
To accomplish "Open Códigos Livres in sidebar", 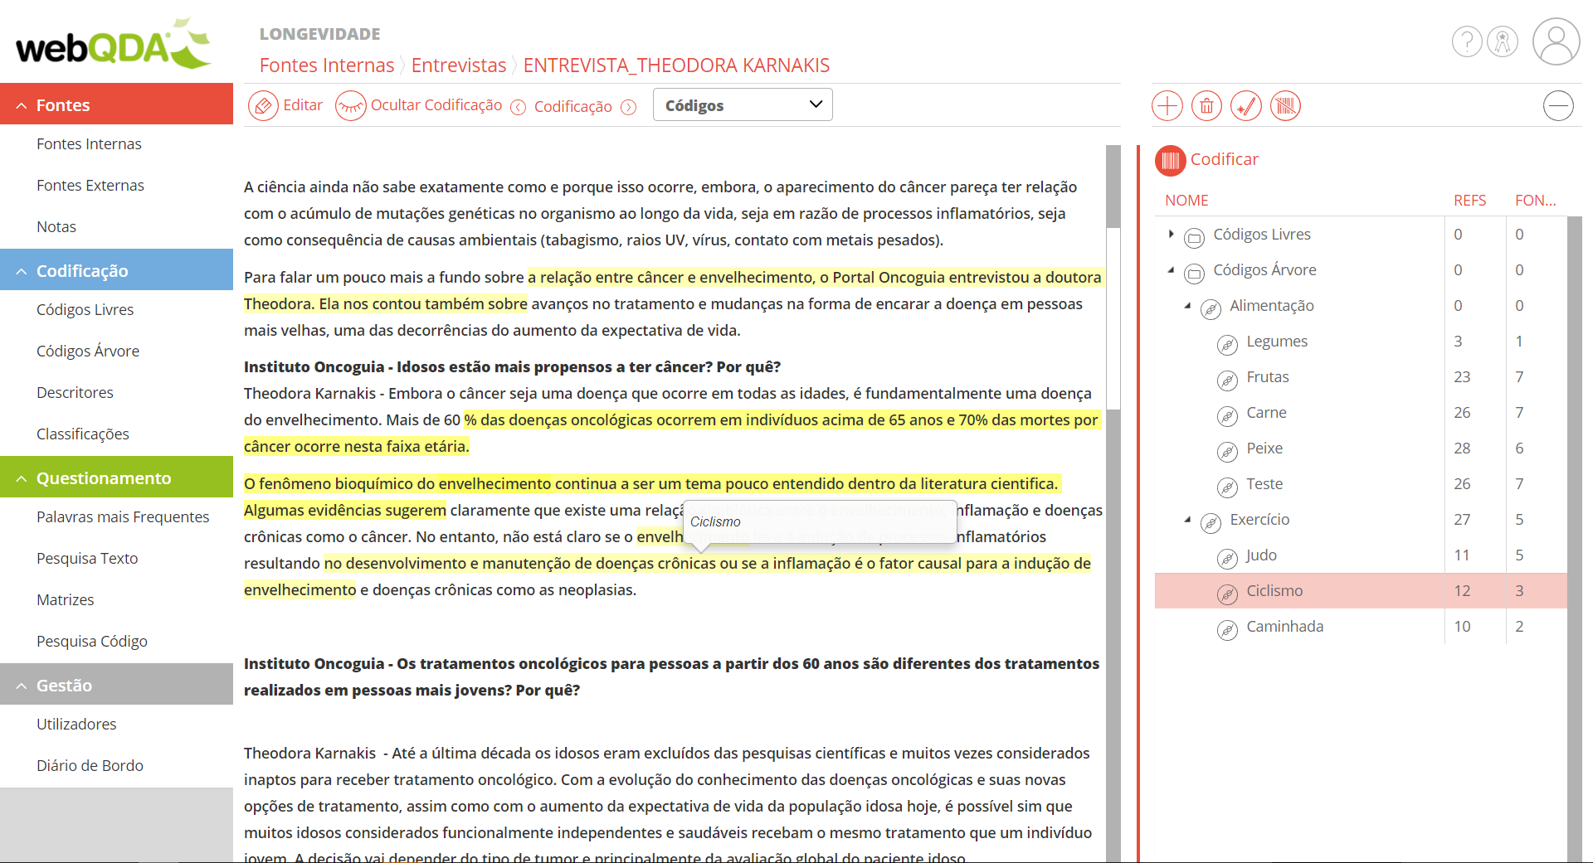I will [x=85, y=310].
